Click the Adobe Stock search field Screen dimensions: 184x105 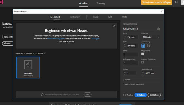(x=62, y=95)
